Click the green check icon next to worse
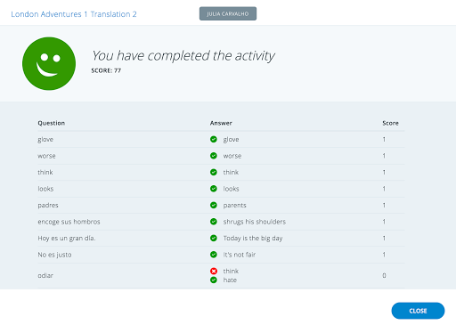This screenshot has height=333, width=456. [x=214, y=156]
